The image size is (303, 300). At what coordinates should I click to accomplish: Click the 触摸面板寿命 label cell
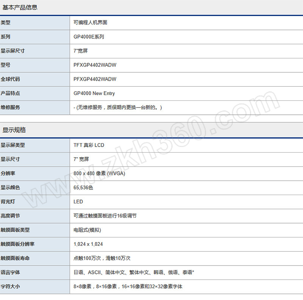tap(35, 258)
